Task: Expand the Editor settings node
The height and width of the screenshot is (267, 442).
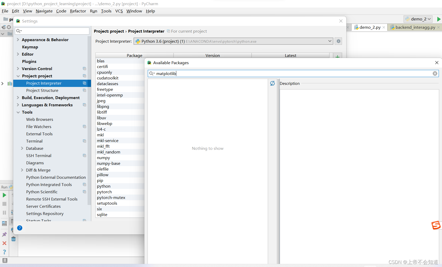Action: pos(18,54)
